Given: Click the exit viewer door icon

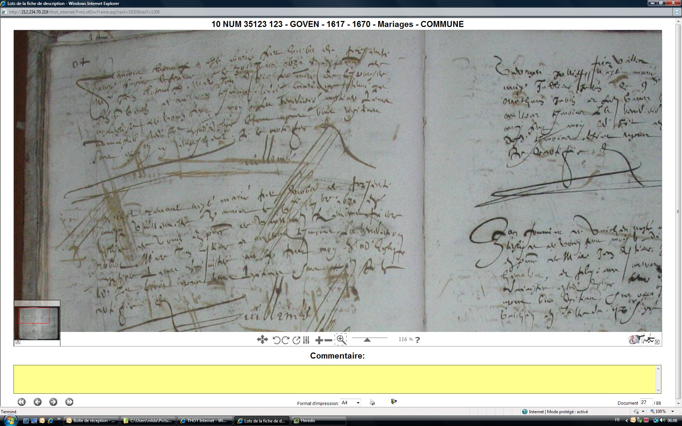Looking at the screenshot, I should [x=394, y=402].
